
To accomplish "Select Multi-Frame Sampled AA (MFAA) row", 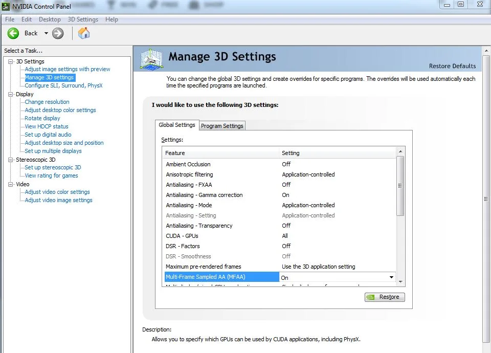I will (280, 277).
